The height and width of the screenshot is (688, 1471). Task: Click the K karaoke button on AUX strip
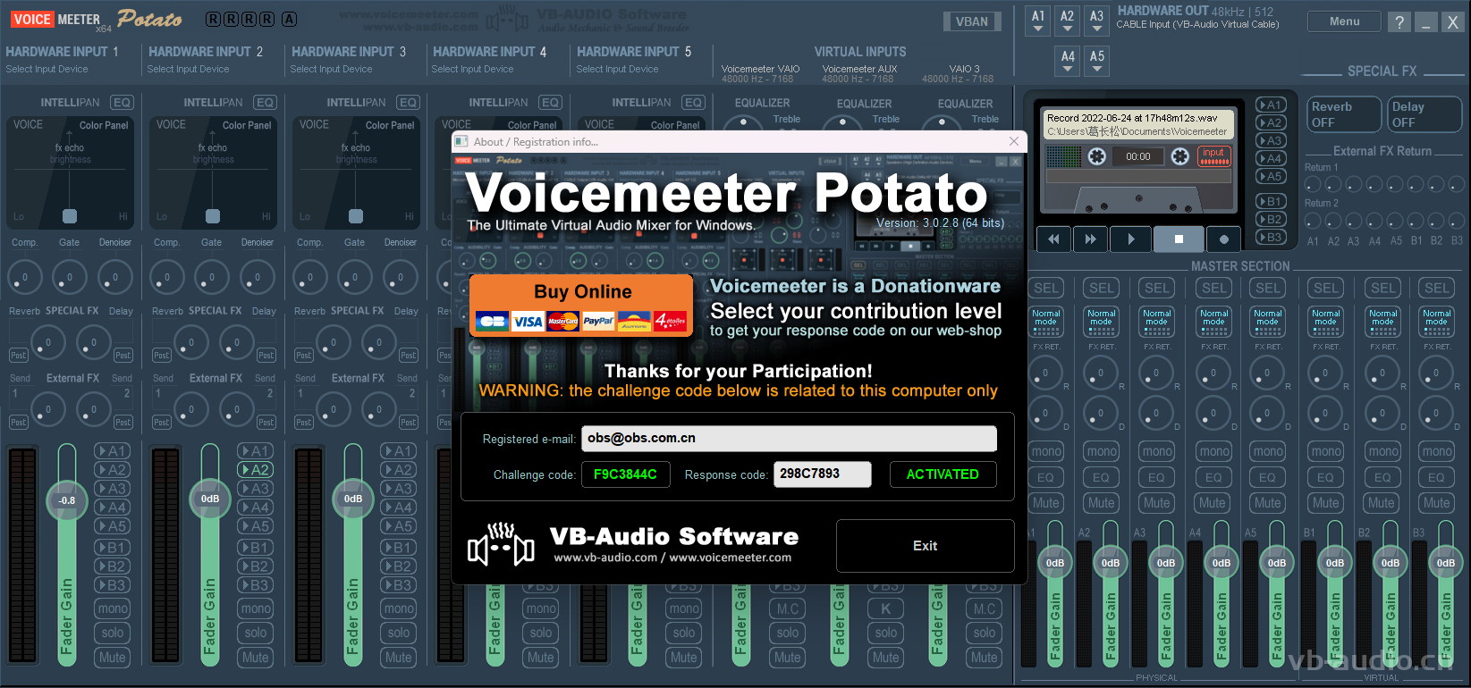pyautogui.click(x=886, y=608)
